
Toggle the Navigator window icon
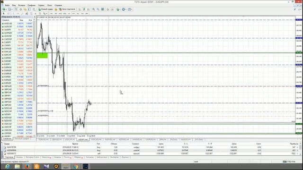[25, 9]
